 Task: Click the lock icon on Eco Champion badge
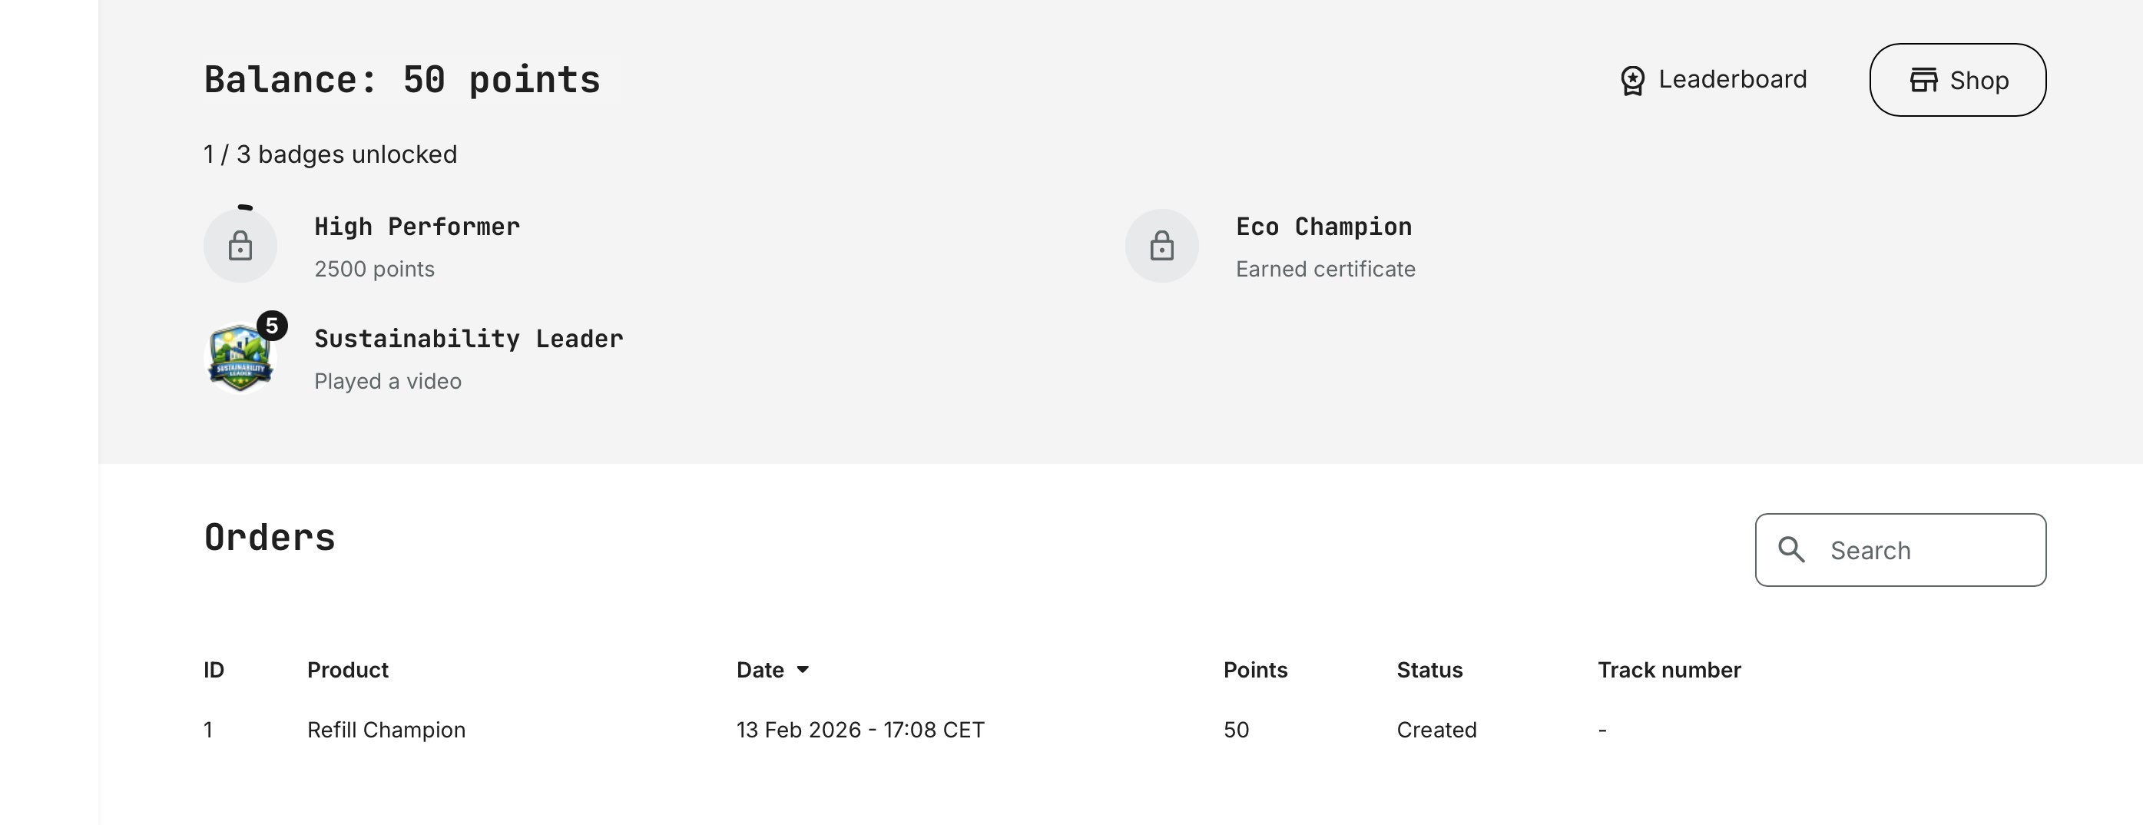click(x=1161, y=246)
